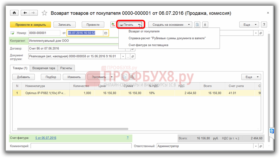This screenshot has width=280, height=158.
Task: Show Дт/Кт accounting entries icon
Action: pos(114,25)
